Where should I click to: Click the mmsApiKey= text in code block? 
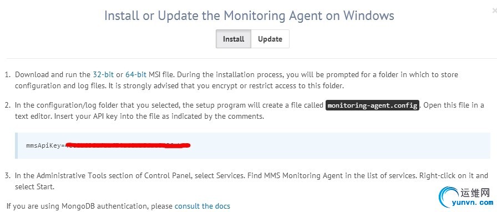[x=45, y=145]
